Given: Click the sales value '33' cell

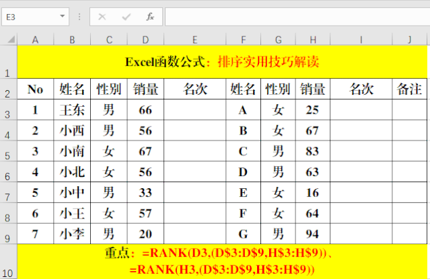Looking at the screenshot, I should click(145, 192).
